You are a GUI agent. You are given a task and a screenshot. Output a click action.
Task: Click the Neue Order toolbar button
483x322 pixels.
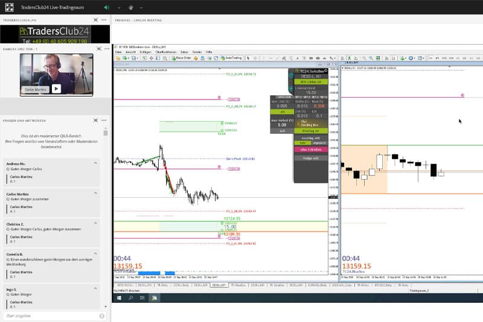click(x=182, y=58)
